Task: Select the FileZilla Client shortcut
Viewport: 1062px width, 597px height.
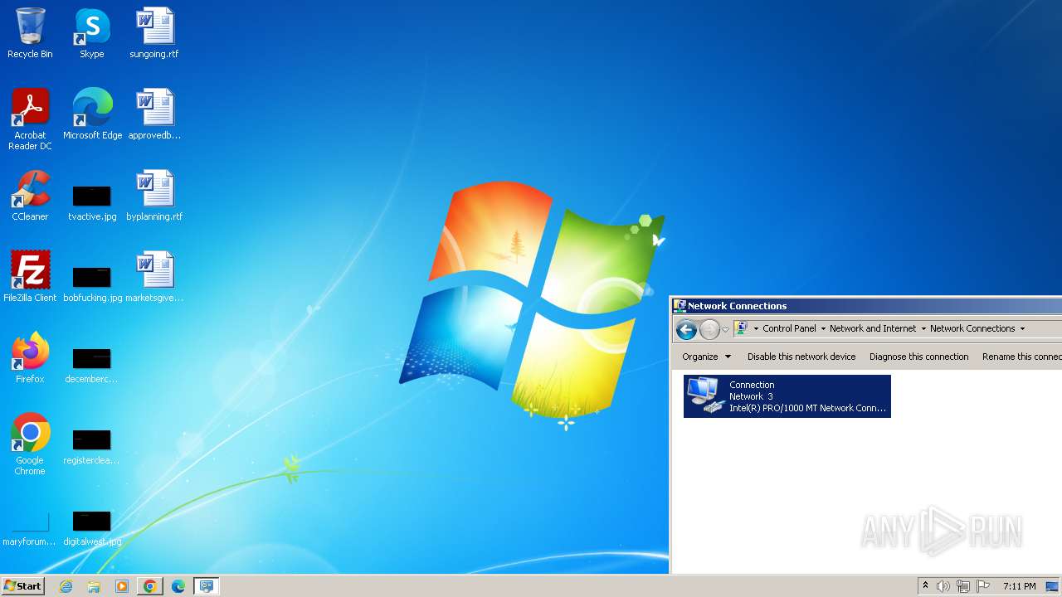Action: [x=30, y=277]
